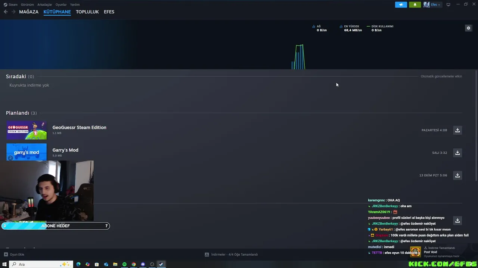478x268 pixels.
Task: Open the Arkadaşlar menu
Action: coord(45,4)
